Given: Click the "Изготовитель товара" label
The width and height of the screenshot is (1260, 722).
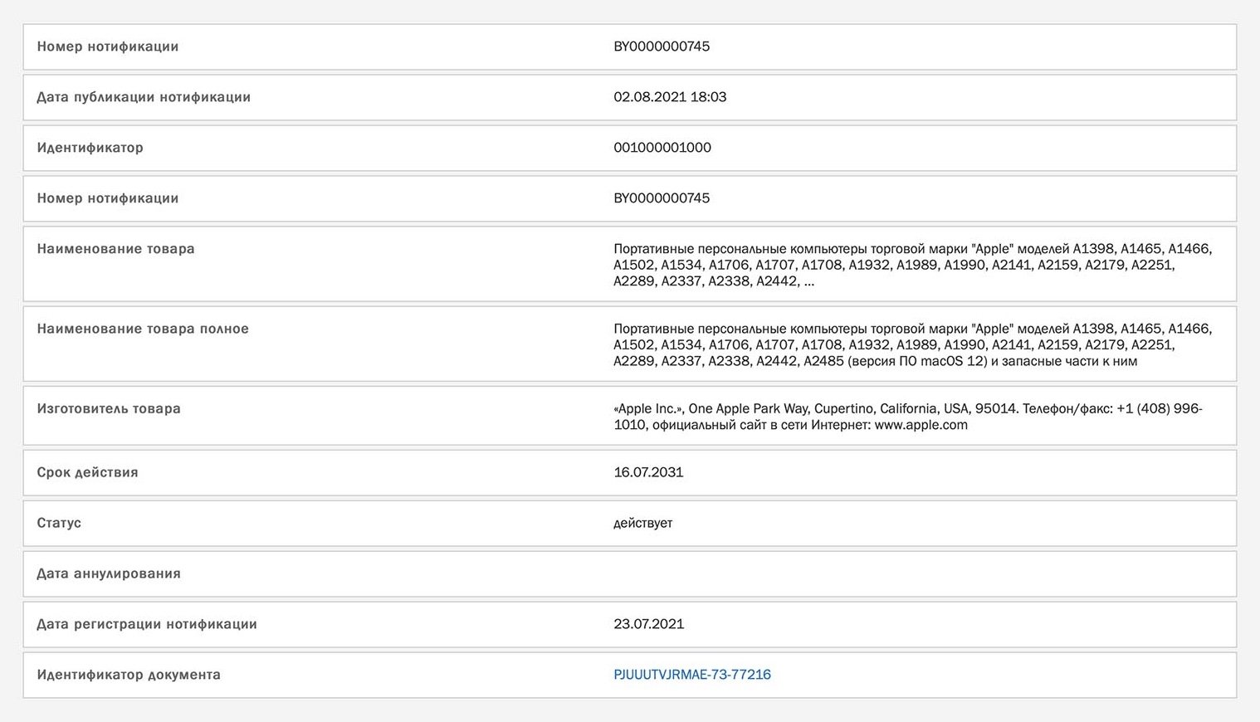Looking at the screenshot, I should click(109, 408).
